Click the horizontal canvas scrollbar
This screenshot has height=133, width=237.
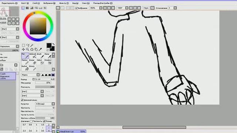154,127
